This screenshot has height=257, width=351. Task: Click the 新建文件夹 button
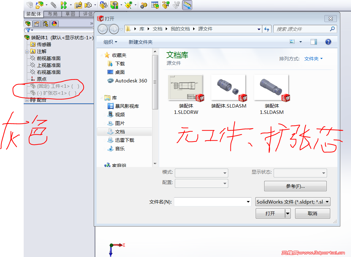(x=140, y=42)
